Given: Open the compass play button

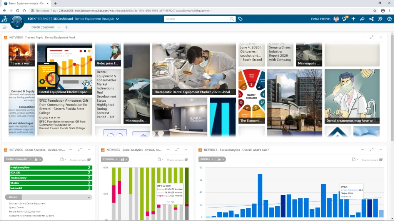Looking at the screenshot, I should (x=17, y=21).
